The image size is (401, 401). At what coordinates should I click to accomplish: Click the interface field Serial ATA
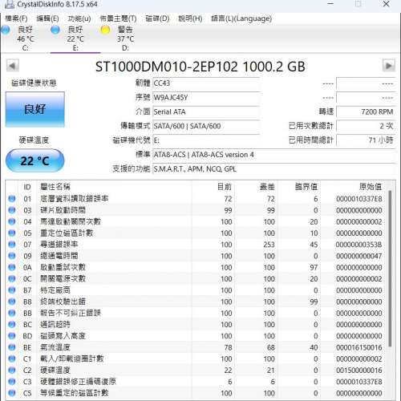click(x=206, y=111)
